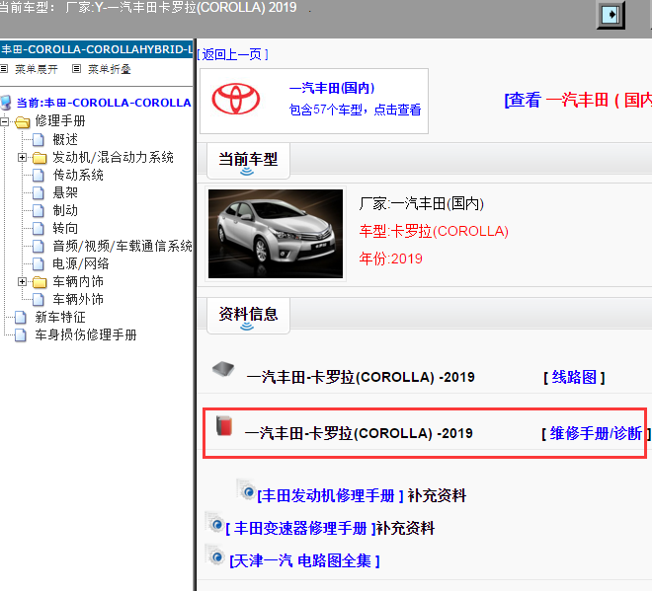The height and width of the screenshot is (591, 652).
Task: Click the red book icon beside 维修手册 row
Action: click(x=224, y=425)
